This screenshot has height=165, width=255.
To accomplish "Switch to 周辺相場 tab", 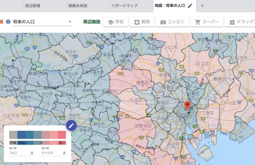I will click(x=32, y=6).
